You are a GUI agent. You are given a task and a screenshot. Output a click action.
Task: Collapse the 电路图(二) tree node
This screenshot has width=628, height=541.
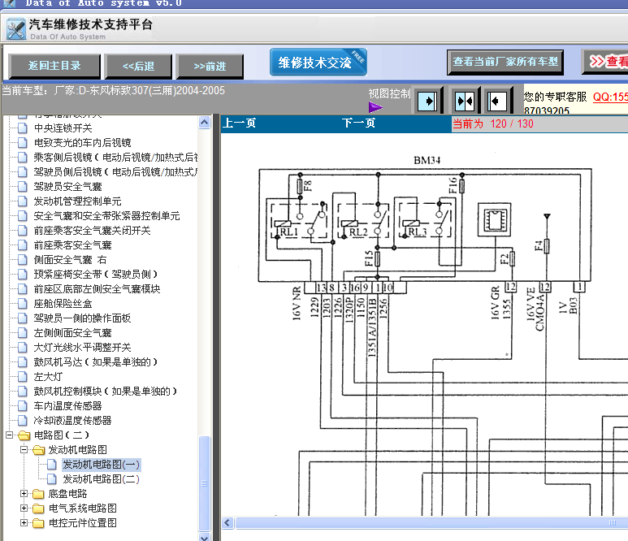(10, 435)
